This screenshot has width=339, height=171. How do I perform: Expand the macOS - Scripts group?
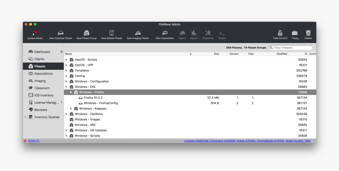coord(66,59)
